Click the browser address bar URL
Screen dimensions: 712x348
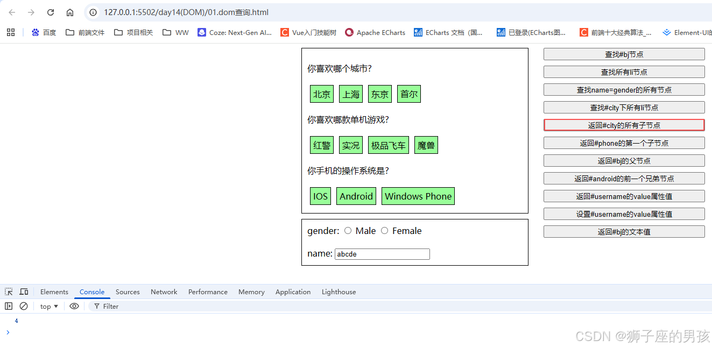tap(186, 12)
